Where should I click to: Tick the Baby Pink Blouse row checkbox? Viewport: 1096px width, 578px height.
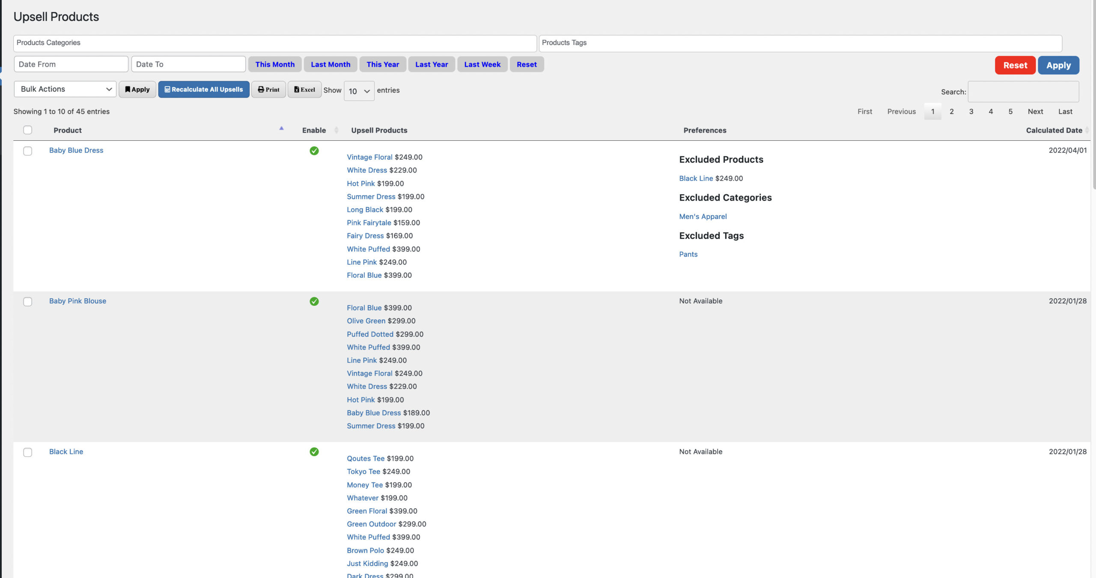point(28,302)
